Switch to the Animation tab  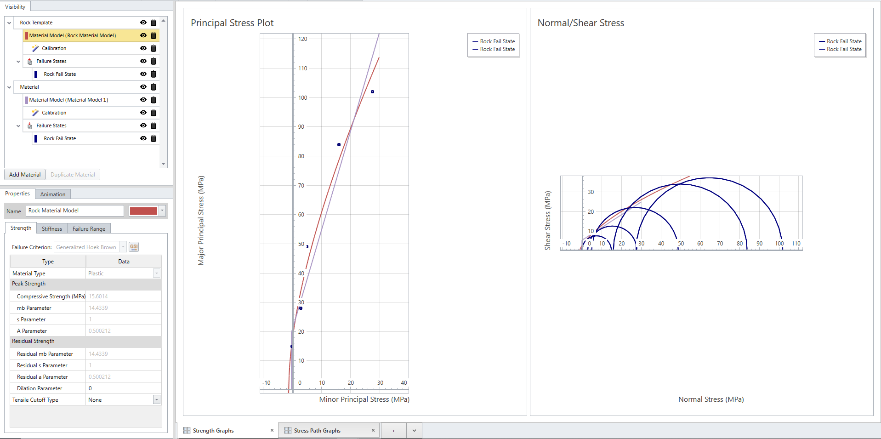pos(52,194)
